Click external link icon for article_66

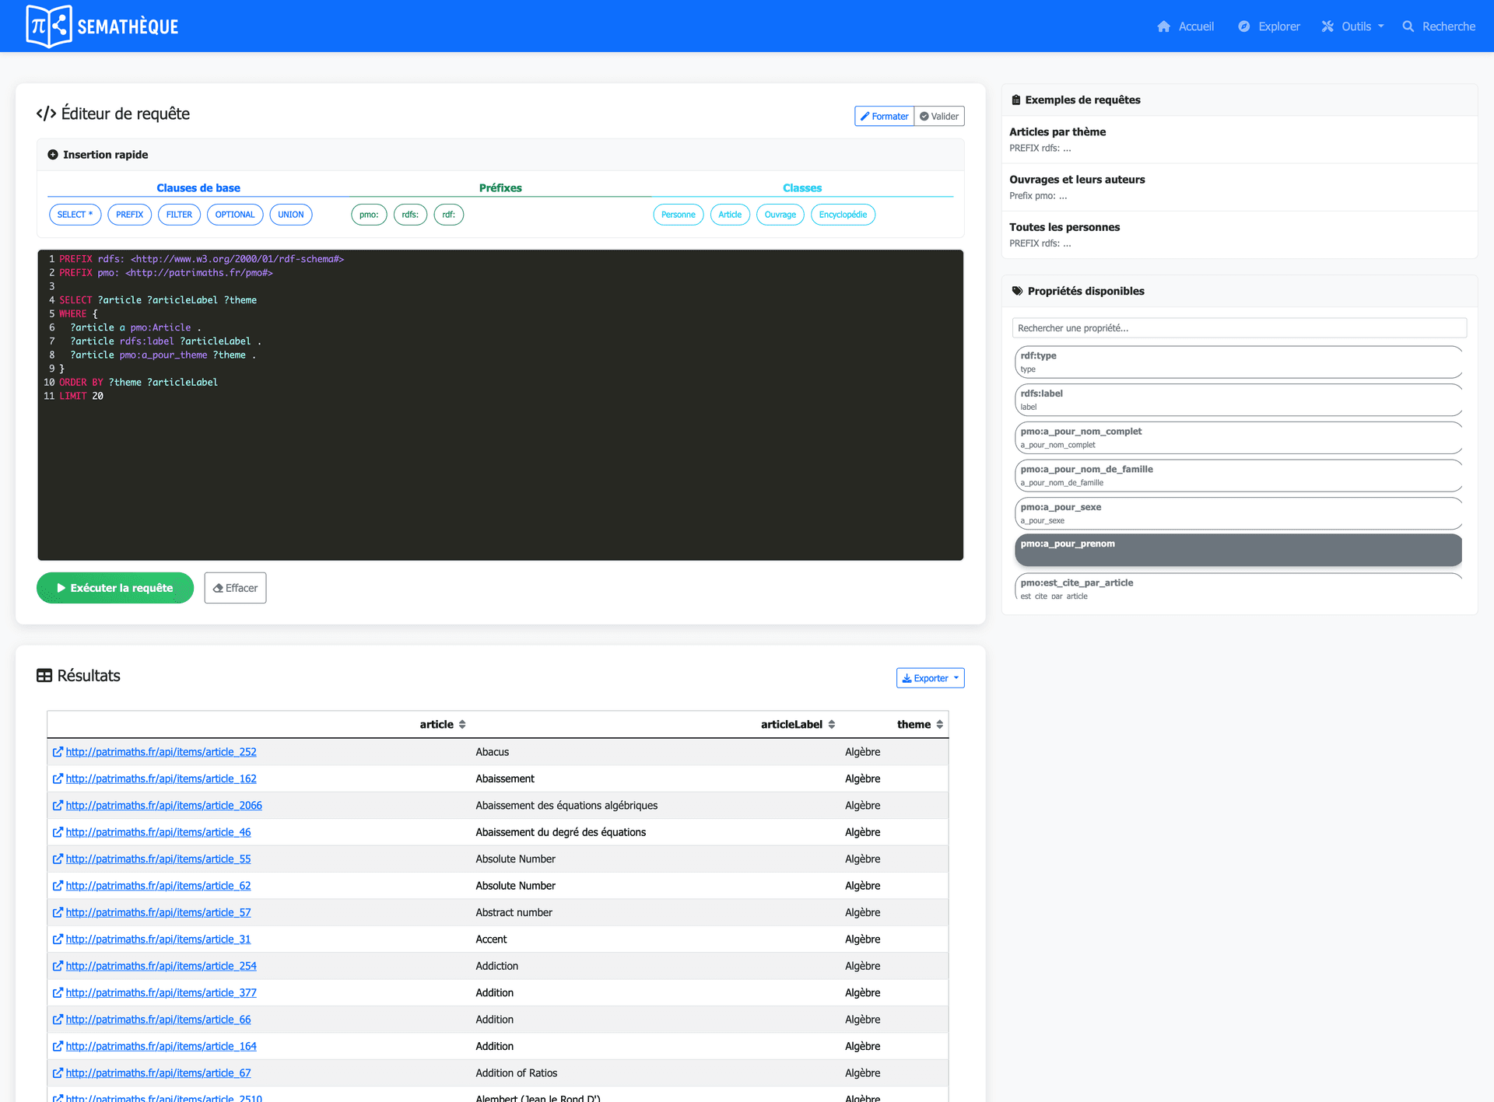58,1020
